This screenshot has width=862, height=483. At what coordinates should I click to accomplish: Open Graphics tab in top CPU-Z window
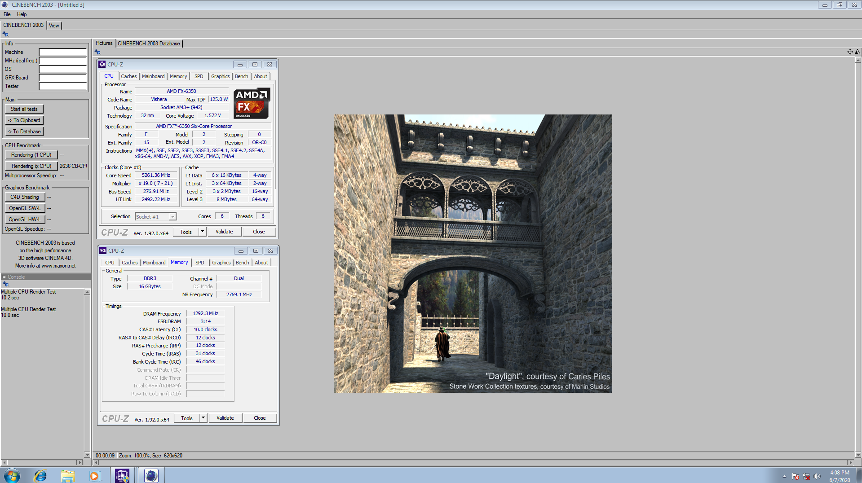pos(220,76)
